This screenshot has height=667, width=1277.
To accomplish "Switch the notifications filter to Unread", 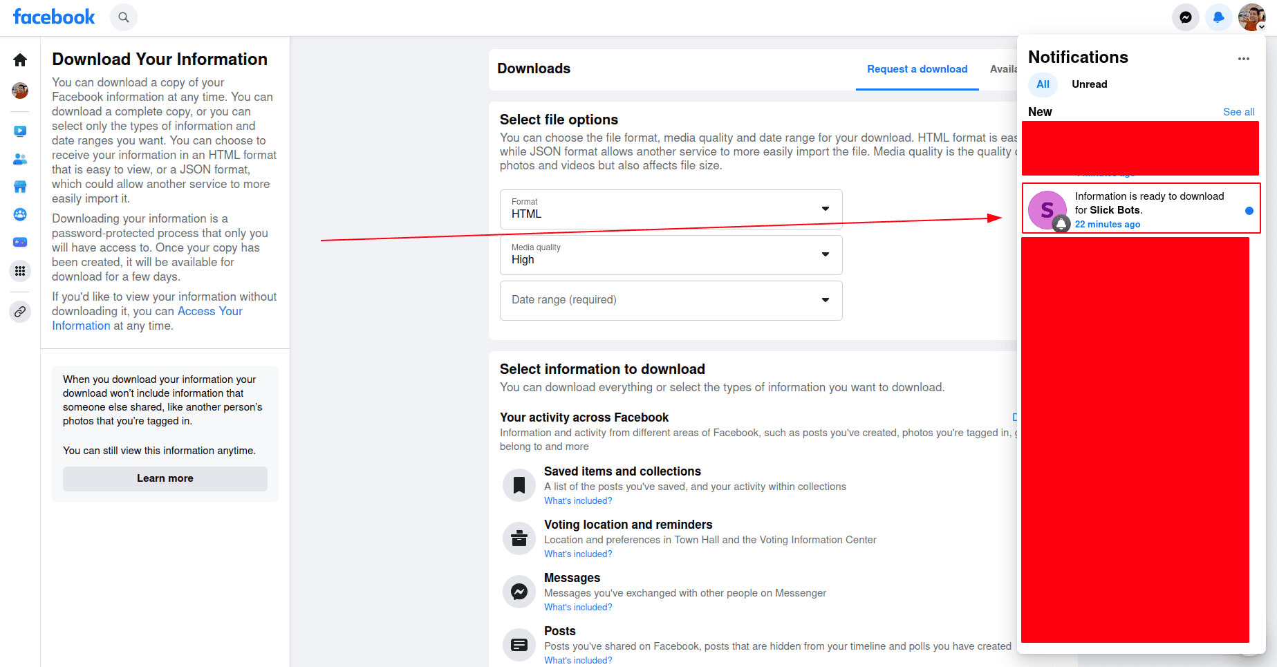I will pos(1089,84).
